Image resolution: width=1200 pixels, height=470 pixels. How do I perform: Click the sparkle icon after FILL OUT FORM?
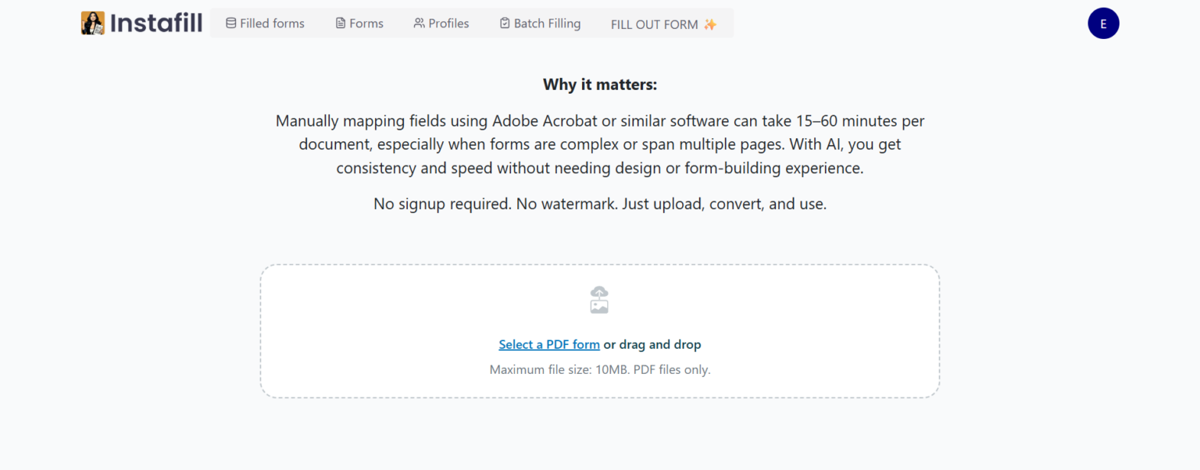click(x=709, y=23)
